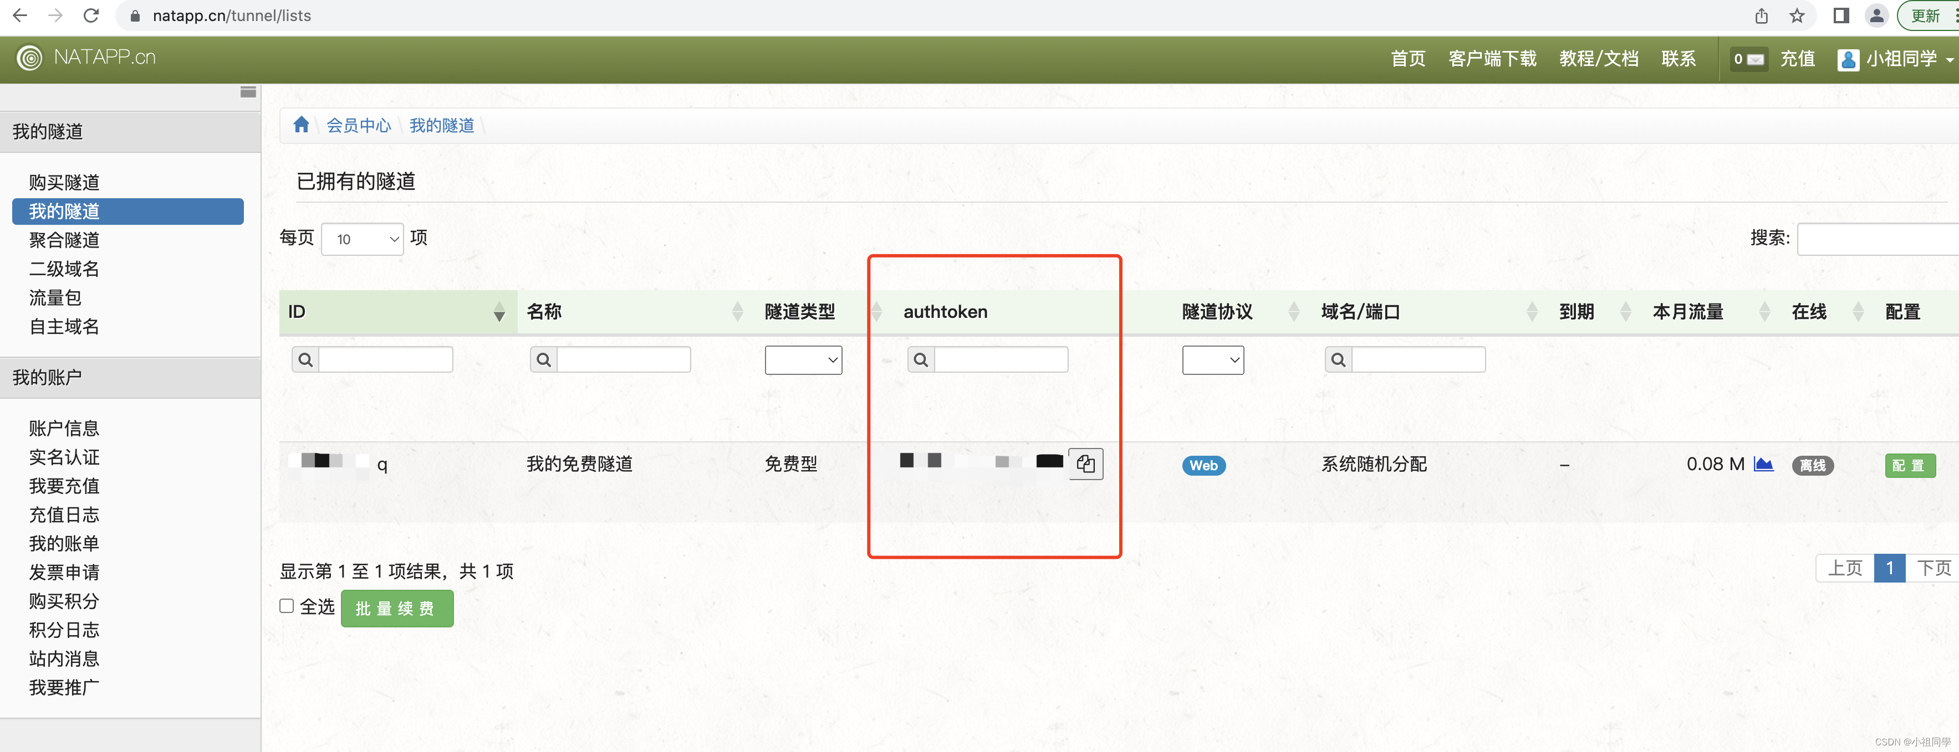Collapse sidebar with the hamburger icon
The width and height of the screenshot is (1959, 752).
248,92
